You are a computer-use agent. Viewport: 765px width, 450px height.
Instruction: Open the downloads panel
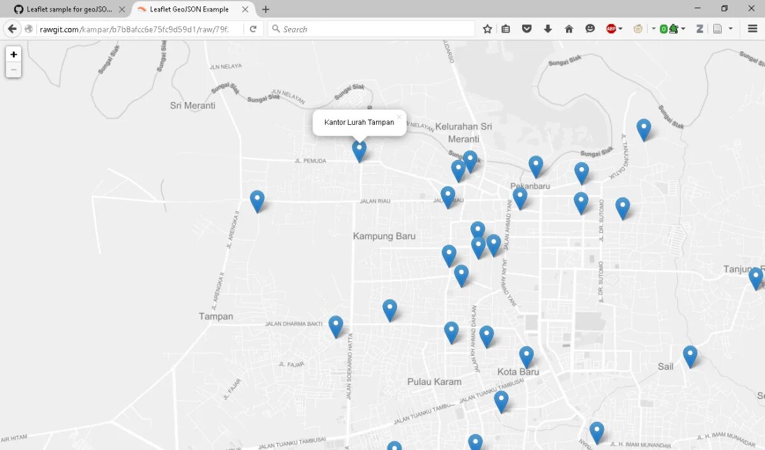click(x=548, y=29)
